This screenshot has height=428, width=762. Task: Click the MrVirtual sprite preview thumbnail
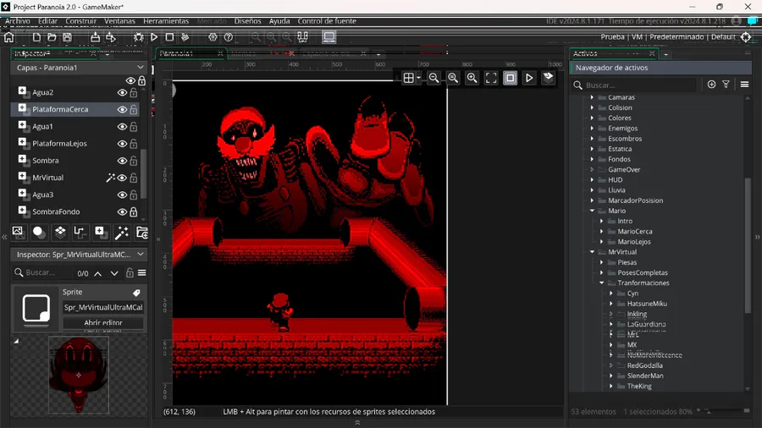pyautogui.click(x=79, y=375)
